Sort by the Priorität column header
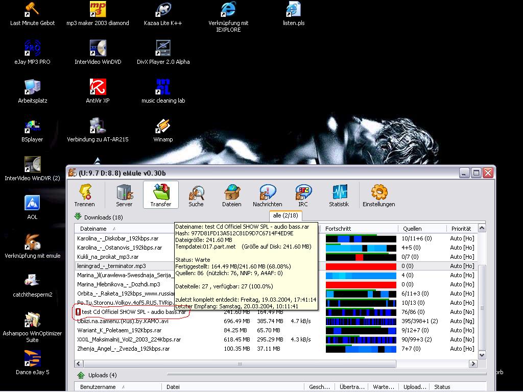 461,229
